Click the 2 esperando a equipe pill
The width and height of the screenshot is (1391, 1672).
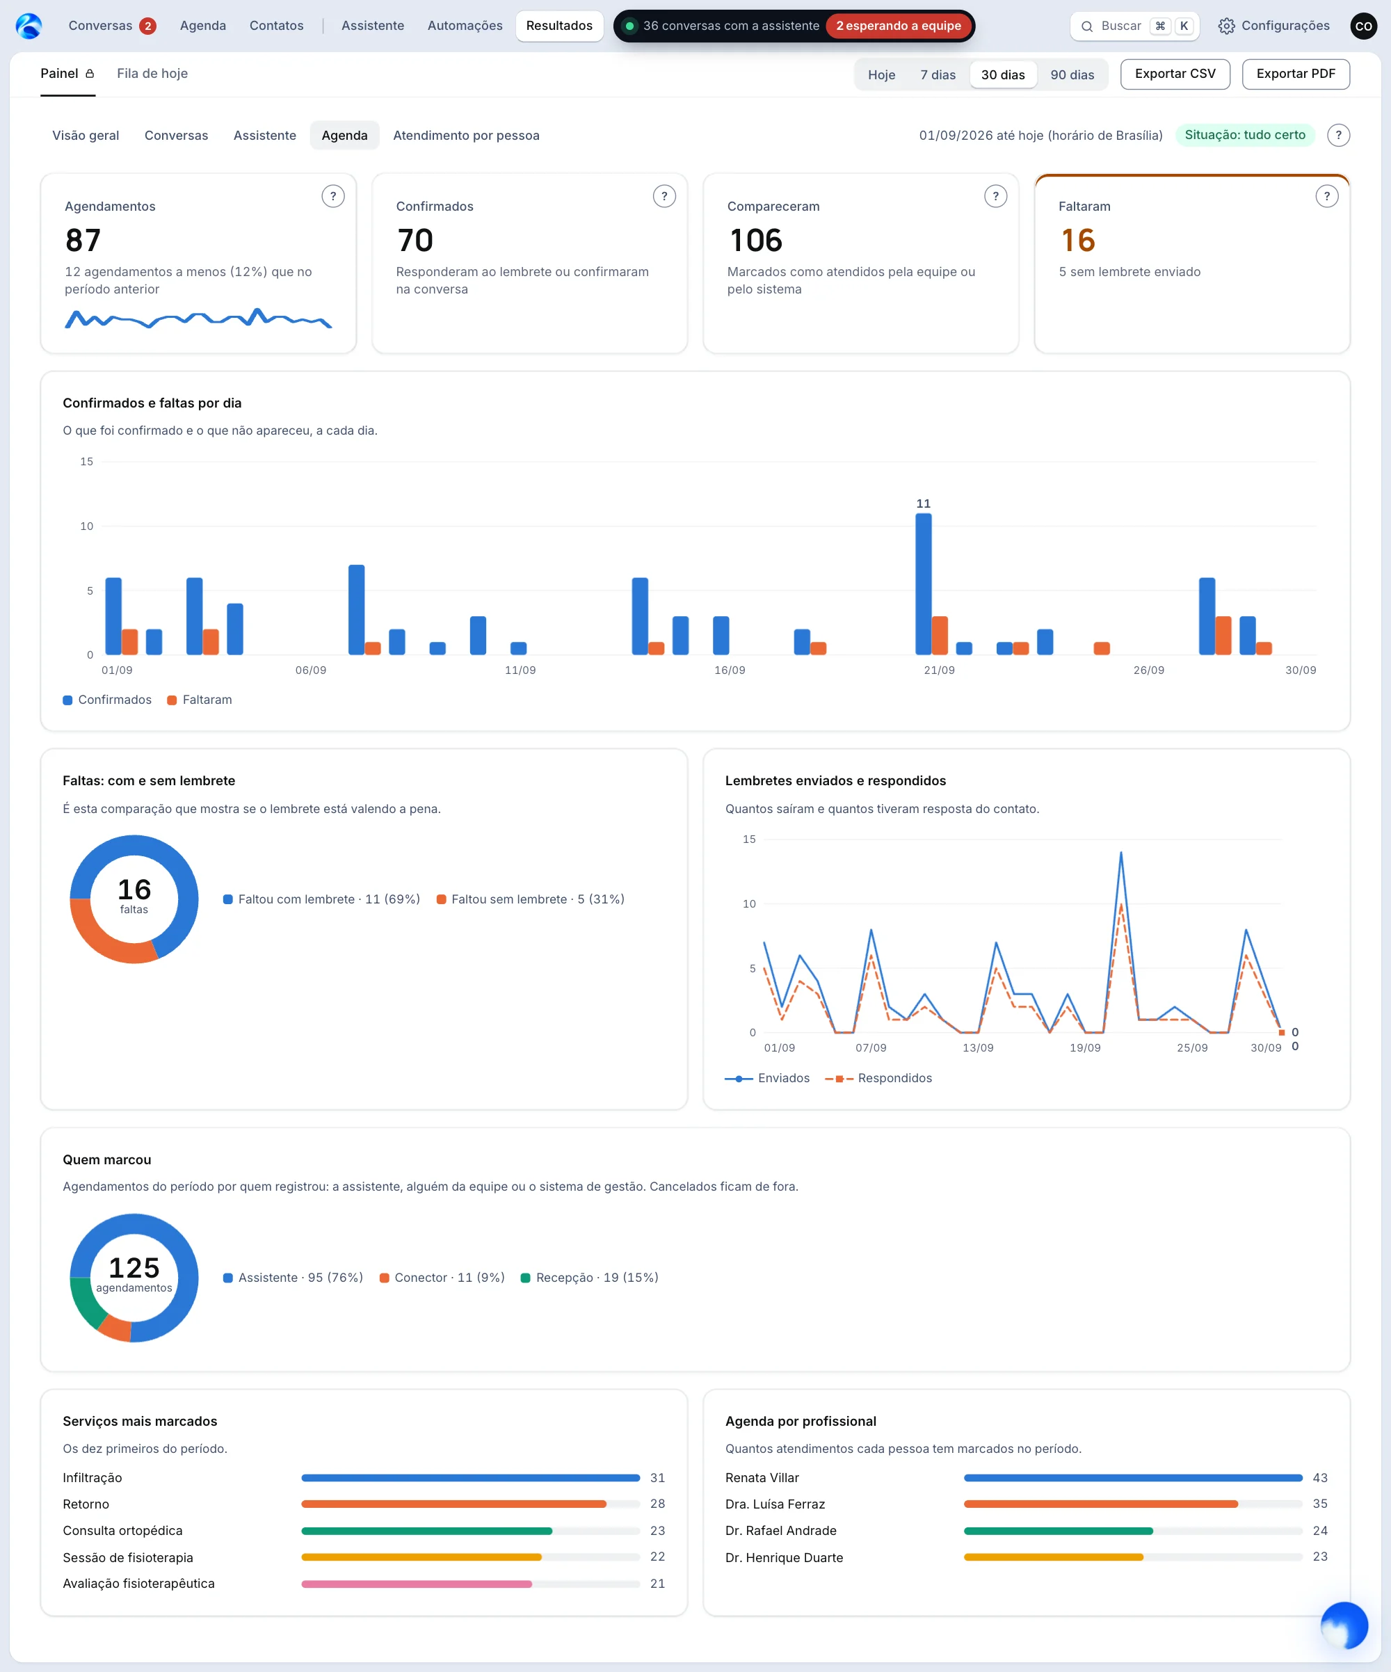(898, 26)
